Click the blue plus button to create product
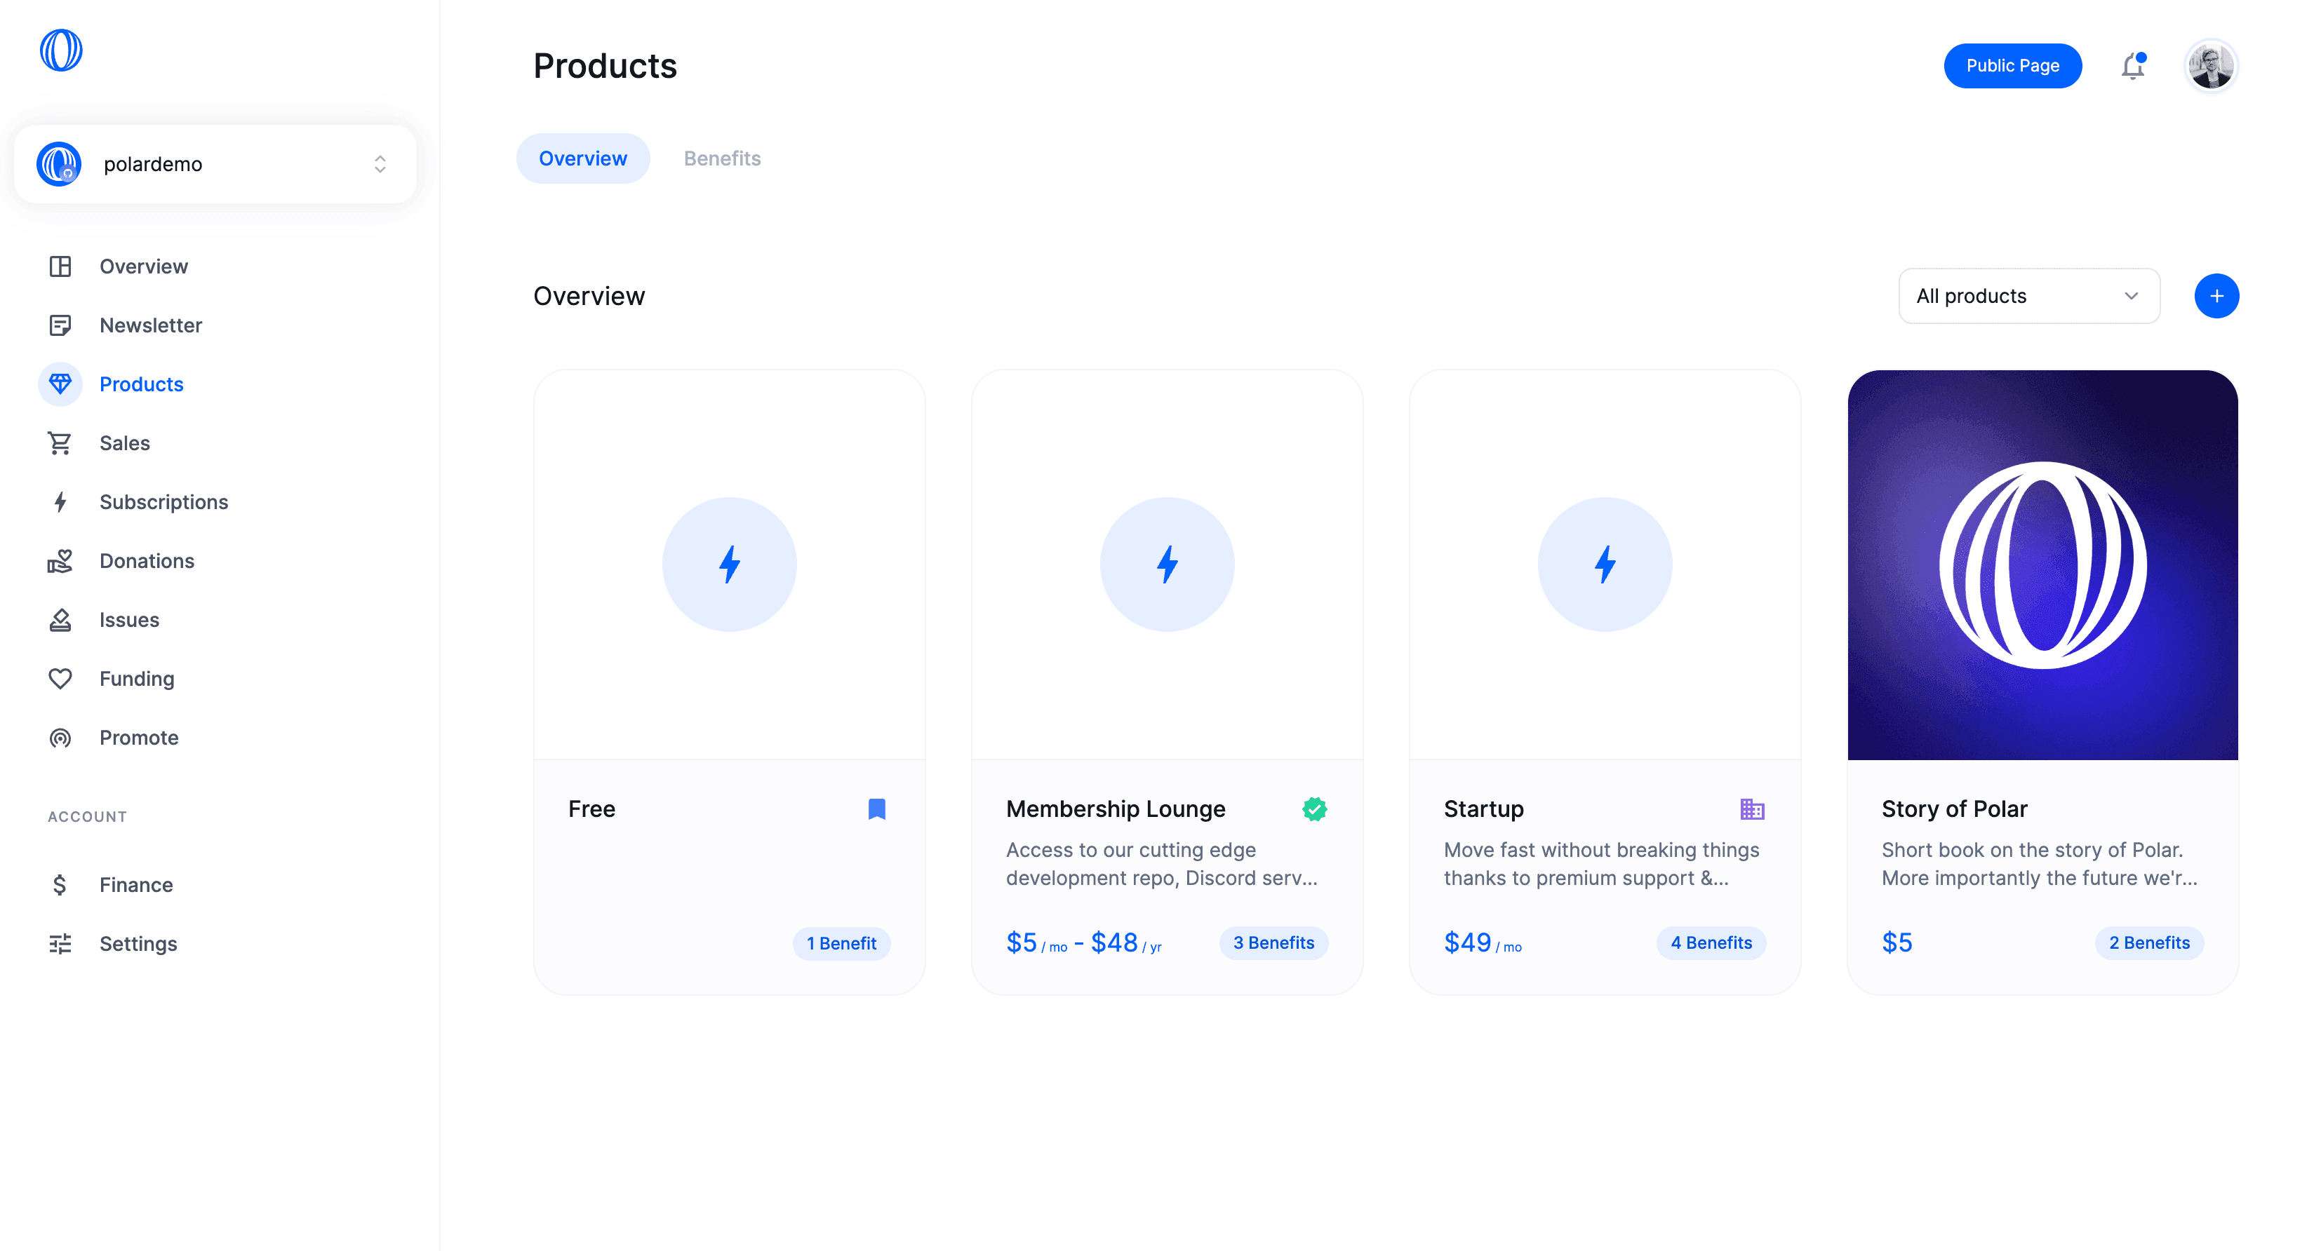Viewport: 2321px width, 1251px height. 2216,295
